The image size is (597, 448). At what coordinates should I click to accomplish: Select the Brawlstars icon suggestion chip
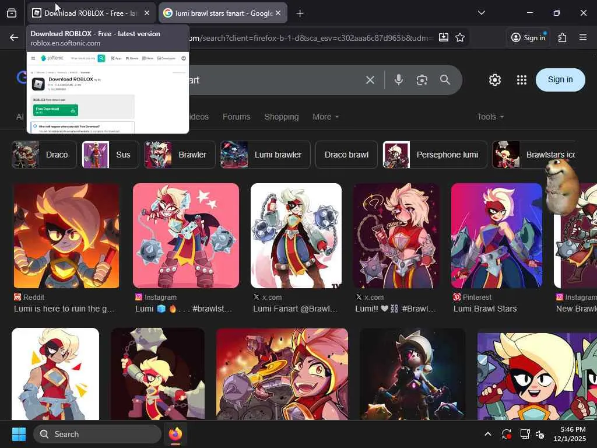click(534, 155)
